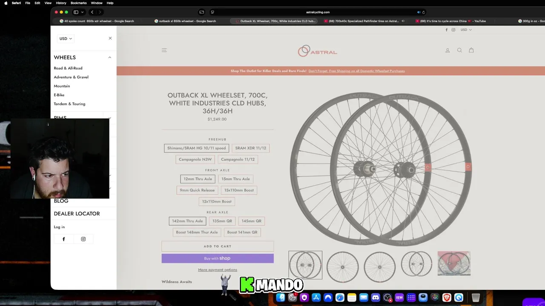This screenshot has width=545, height=306.
Task: Click the Astral logo
Action: (x=318, y=51)
